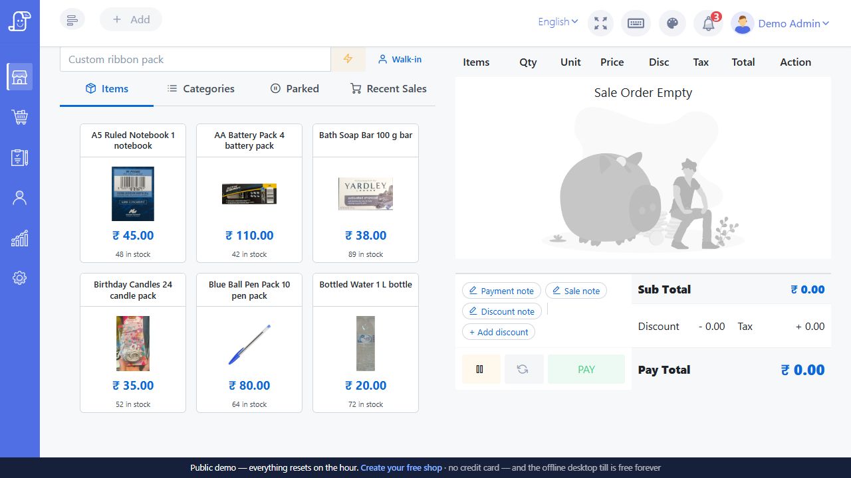Viewport: 851px width, 478px height.
Task: Follow the Create your free shop link
Action: [401, 467]
